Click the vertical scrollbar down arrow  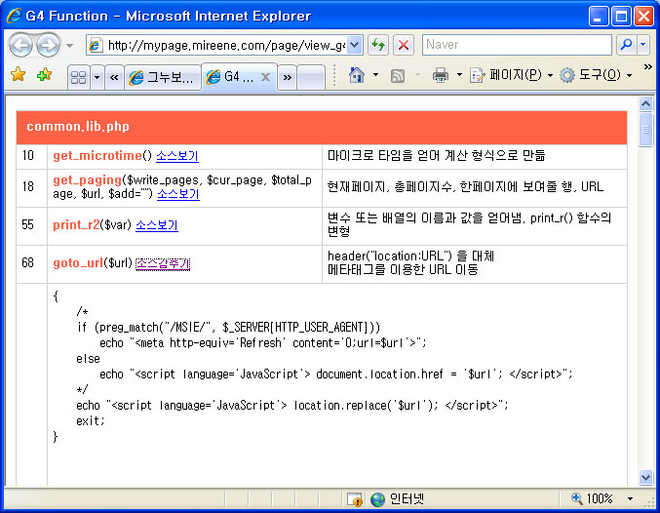645,477
